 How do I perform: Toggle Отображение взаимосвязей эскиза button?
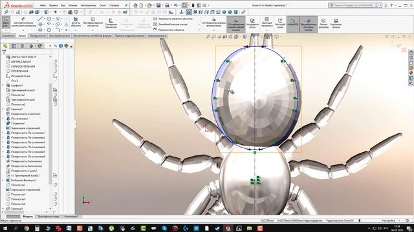point(235,24)
